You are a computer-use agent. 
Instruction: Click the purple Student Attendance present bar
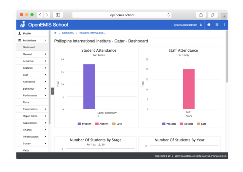click(89, 87)
